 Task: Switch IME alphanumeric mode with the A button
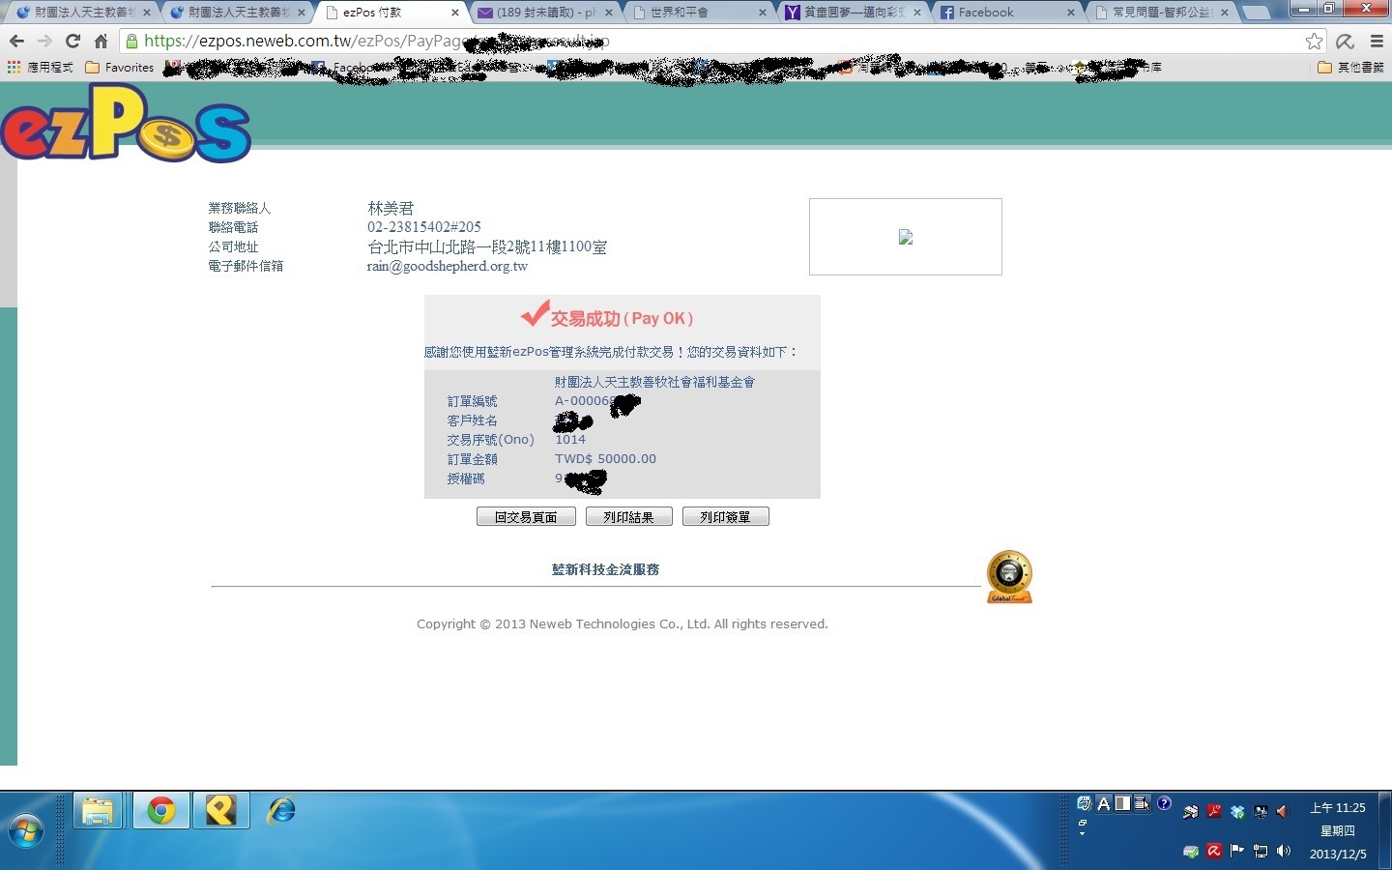pyautogui.click(x=1104, y=803)
